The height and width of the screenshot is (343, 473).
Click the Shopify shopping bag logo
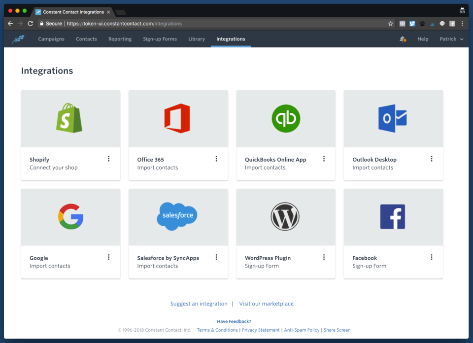69,118
